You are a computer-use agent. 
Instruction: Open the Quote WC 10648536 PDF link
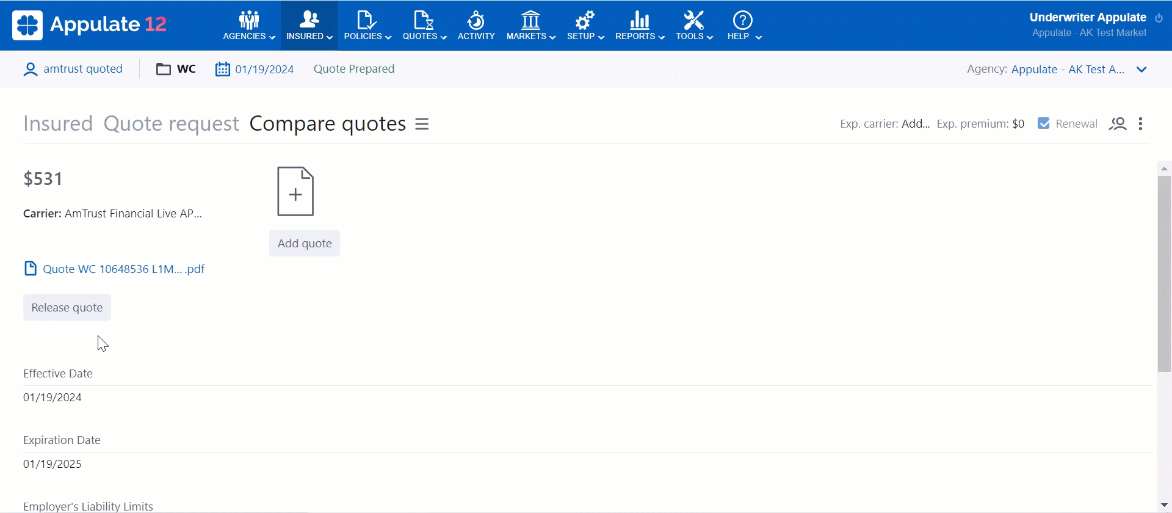[x=123, y=269]
